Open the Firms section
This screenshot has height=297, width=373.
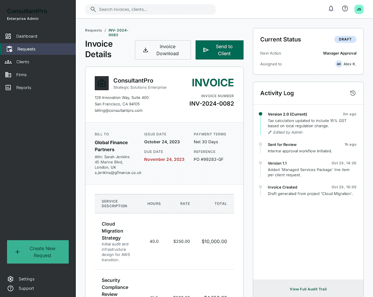[38, 75]
